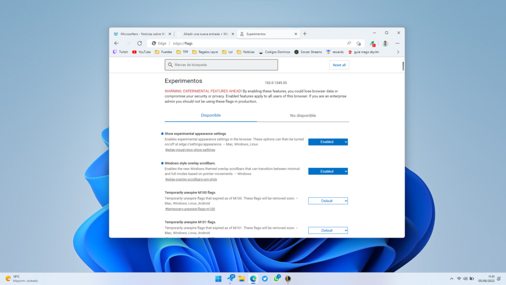Open the Default dropdown for M100 flags
This screenshot has height=285, width=506.
point(328,201)
